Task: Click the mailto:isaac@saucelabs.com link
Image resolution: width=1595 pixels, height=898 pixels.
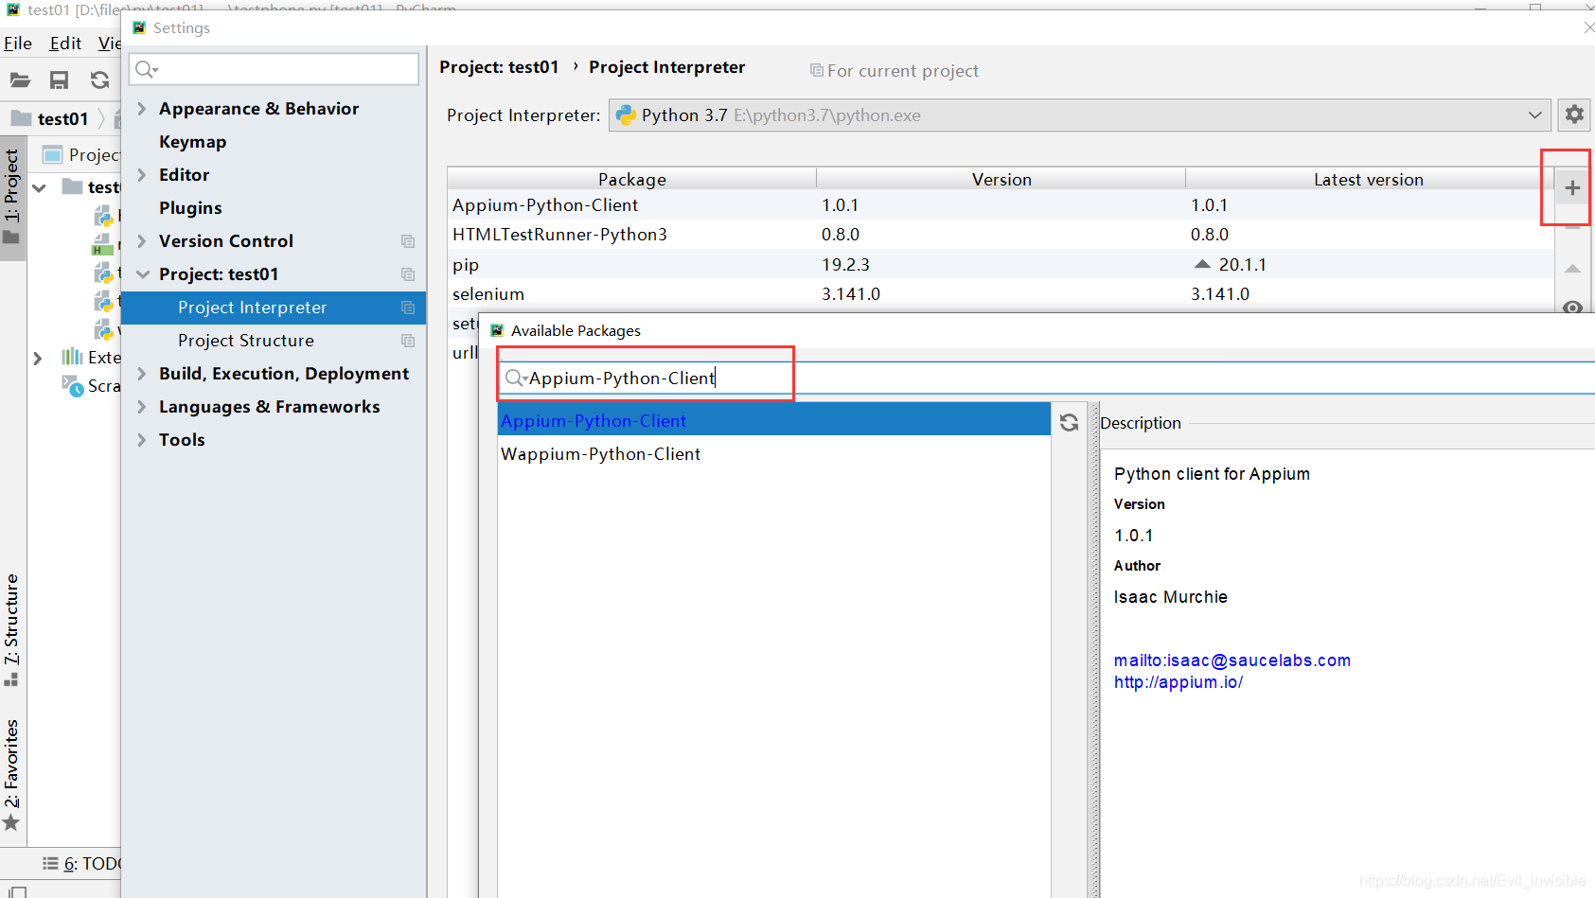Action: (x=1232, y=660)
